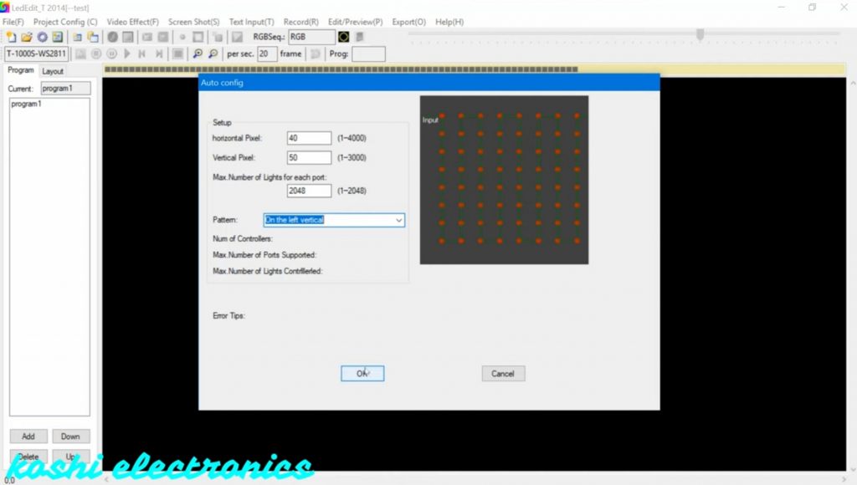857x485 pixels.
Task: Click the Add program button
Action: (28, 436)
